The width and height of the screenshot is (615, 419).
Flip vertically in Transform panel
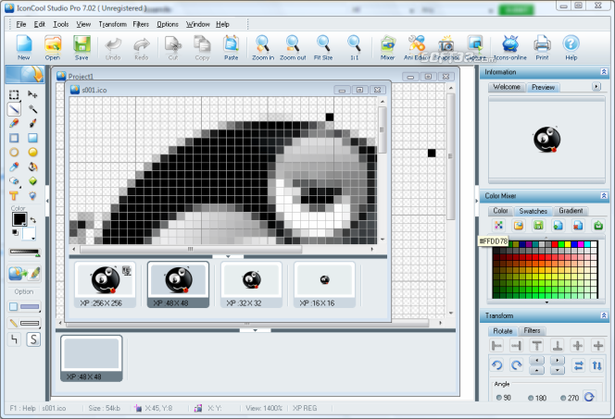coord(597,365)
